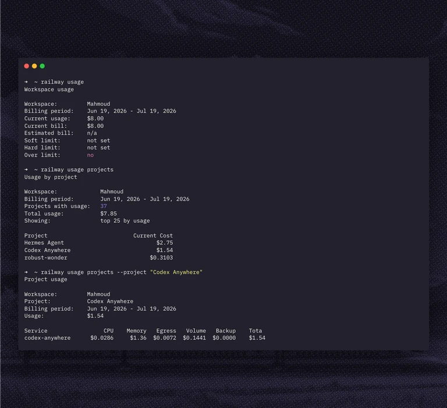Click the 'Hard limit:' label
The image size is (447, 408).
[42, 148]
